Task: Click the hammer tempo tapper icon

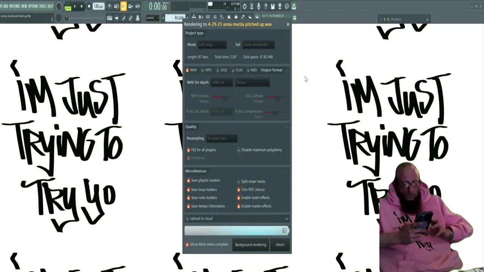Action: (243, 17)
